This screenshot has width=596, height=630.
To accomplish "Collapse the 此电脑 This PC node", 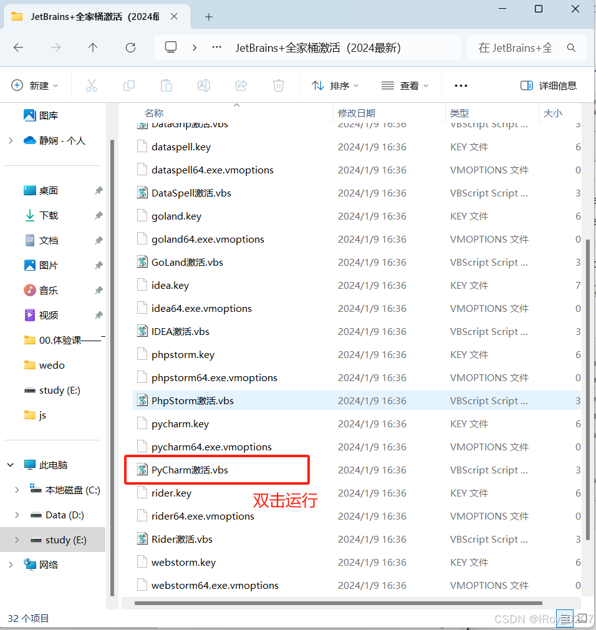I will click(11, 465).
